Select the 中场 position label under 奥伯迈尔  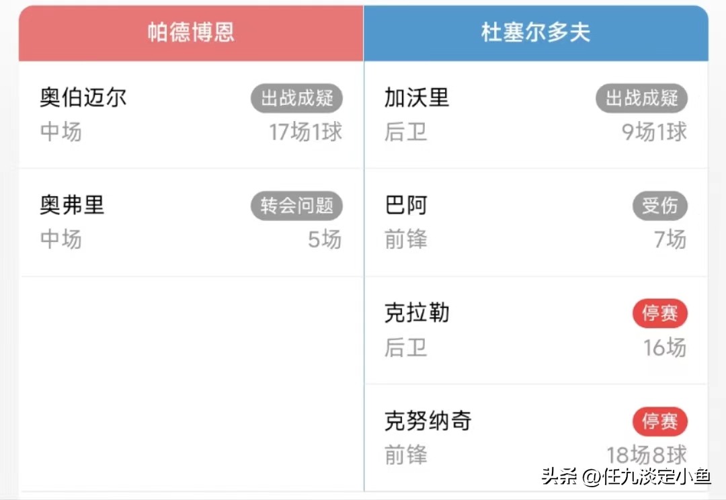click(x=61, y=132)
